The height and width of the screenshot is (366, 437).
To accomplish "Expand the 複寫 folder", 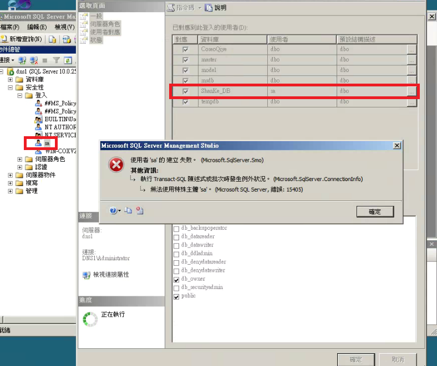I will pyautogui.click(x=11, y=183).
